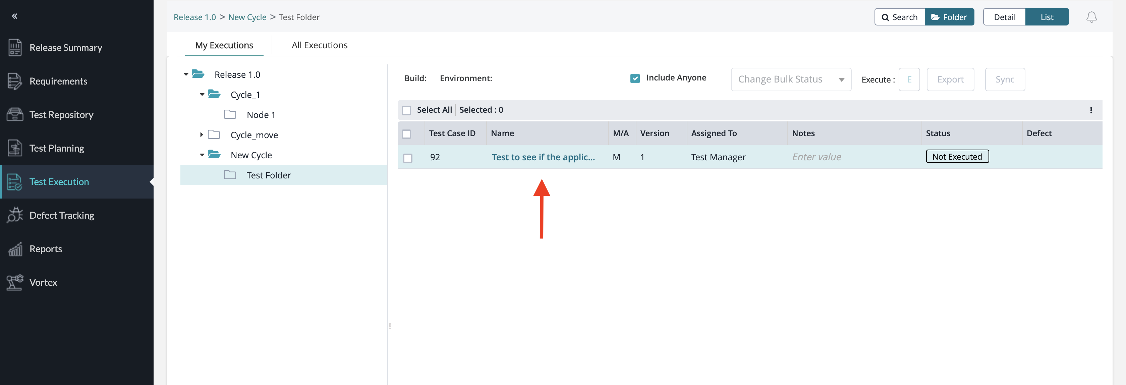Click the panel splitter handle
Viewport: 1126px width, 385px height.
(x=389, y=326)
